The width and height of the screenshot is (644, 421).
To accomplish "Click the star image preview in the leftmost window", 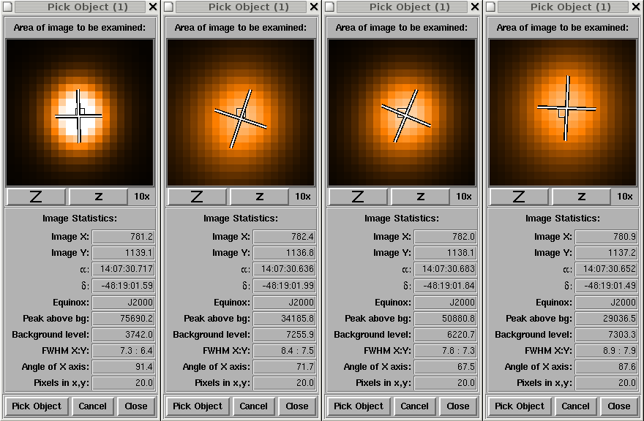I will 80,113.
